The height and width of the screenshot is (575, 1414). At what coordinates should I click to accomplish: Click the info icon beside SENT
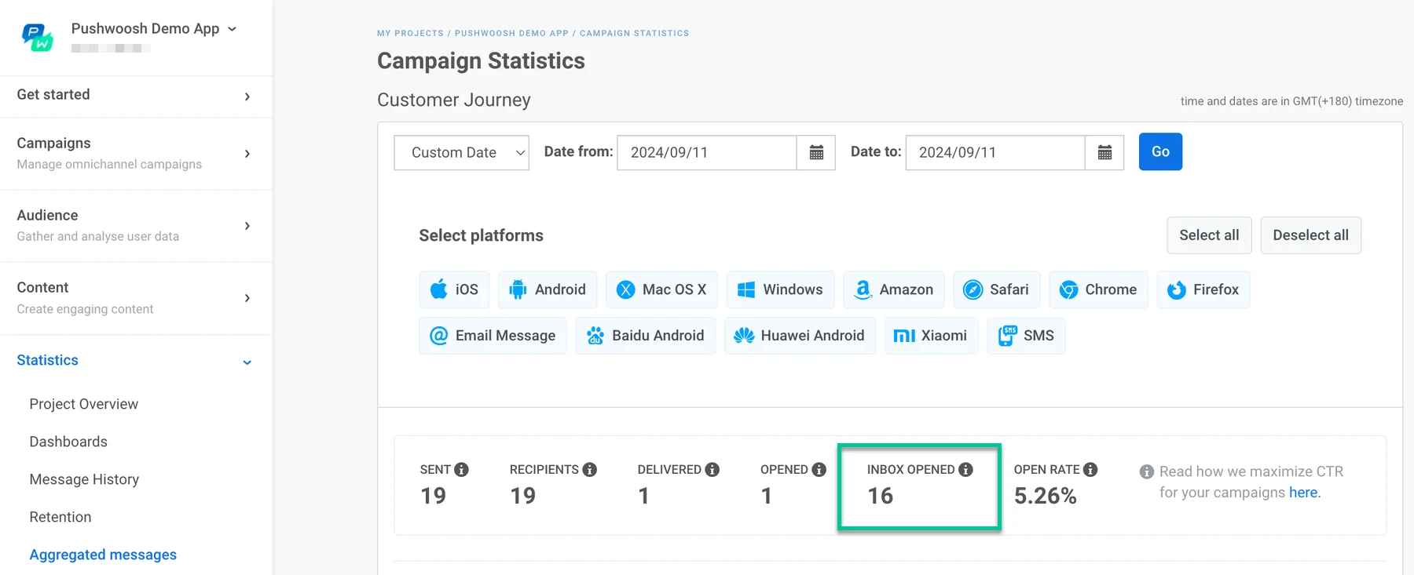(462, 470)
